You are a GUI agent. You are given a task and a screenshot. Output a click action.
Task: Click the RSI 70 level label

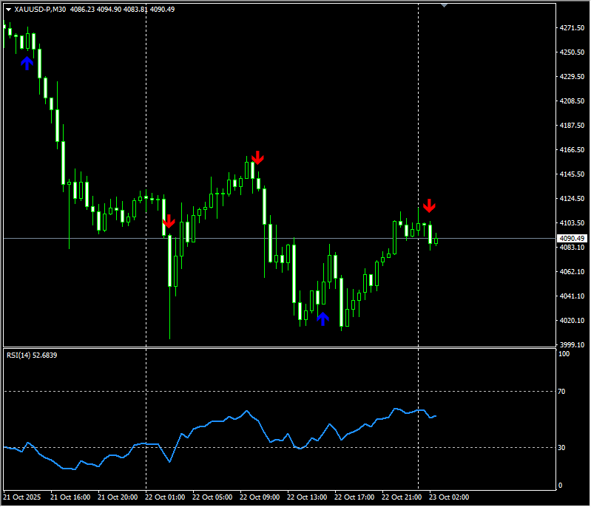(562, 392)
